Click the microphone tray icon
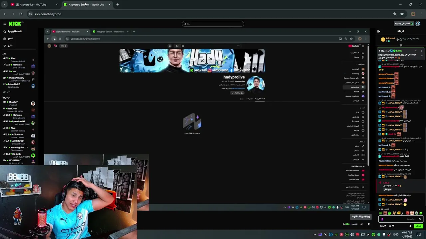This screenshot has height=239, width=426. (384, 235)
